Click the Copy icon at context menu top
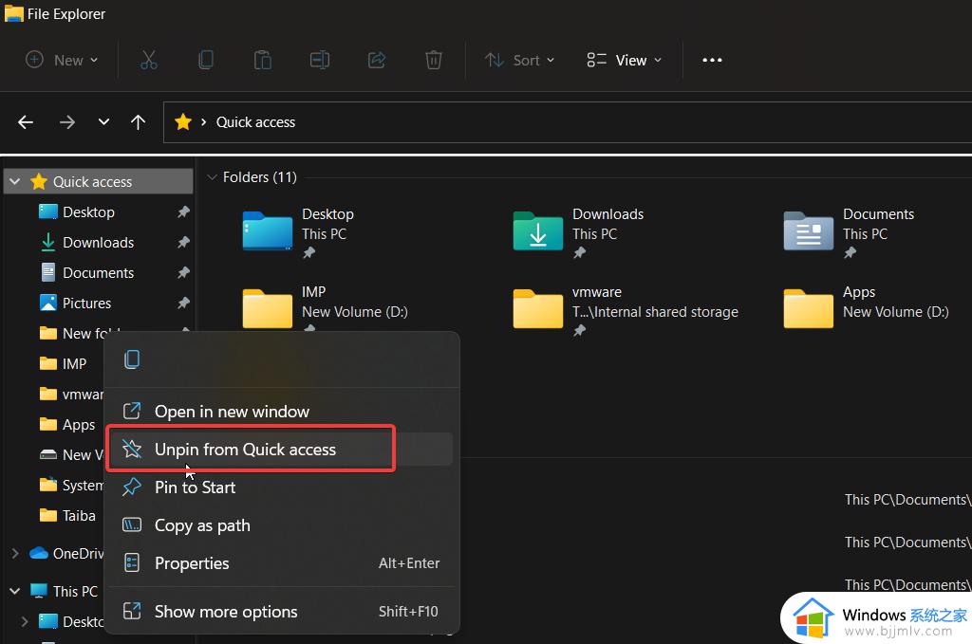The width and height of the screenshot is (972, 644). (x=132, y=359)
